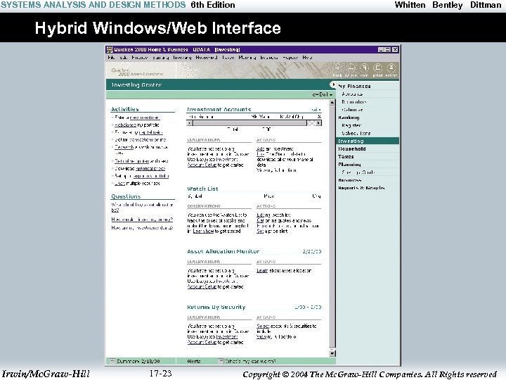Open Reminders in the side panel
The image size is (506, 380).
tap(354, 102)
